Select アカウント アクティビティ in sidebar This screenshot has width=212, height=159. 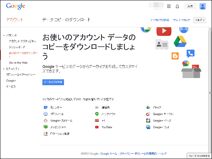pyautogui.click(x=22, y=41)
